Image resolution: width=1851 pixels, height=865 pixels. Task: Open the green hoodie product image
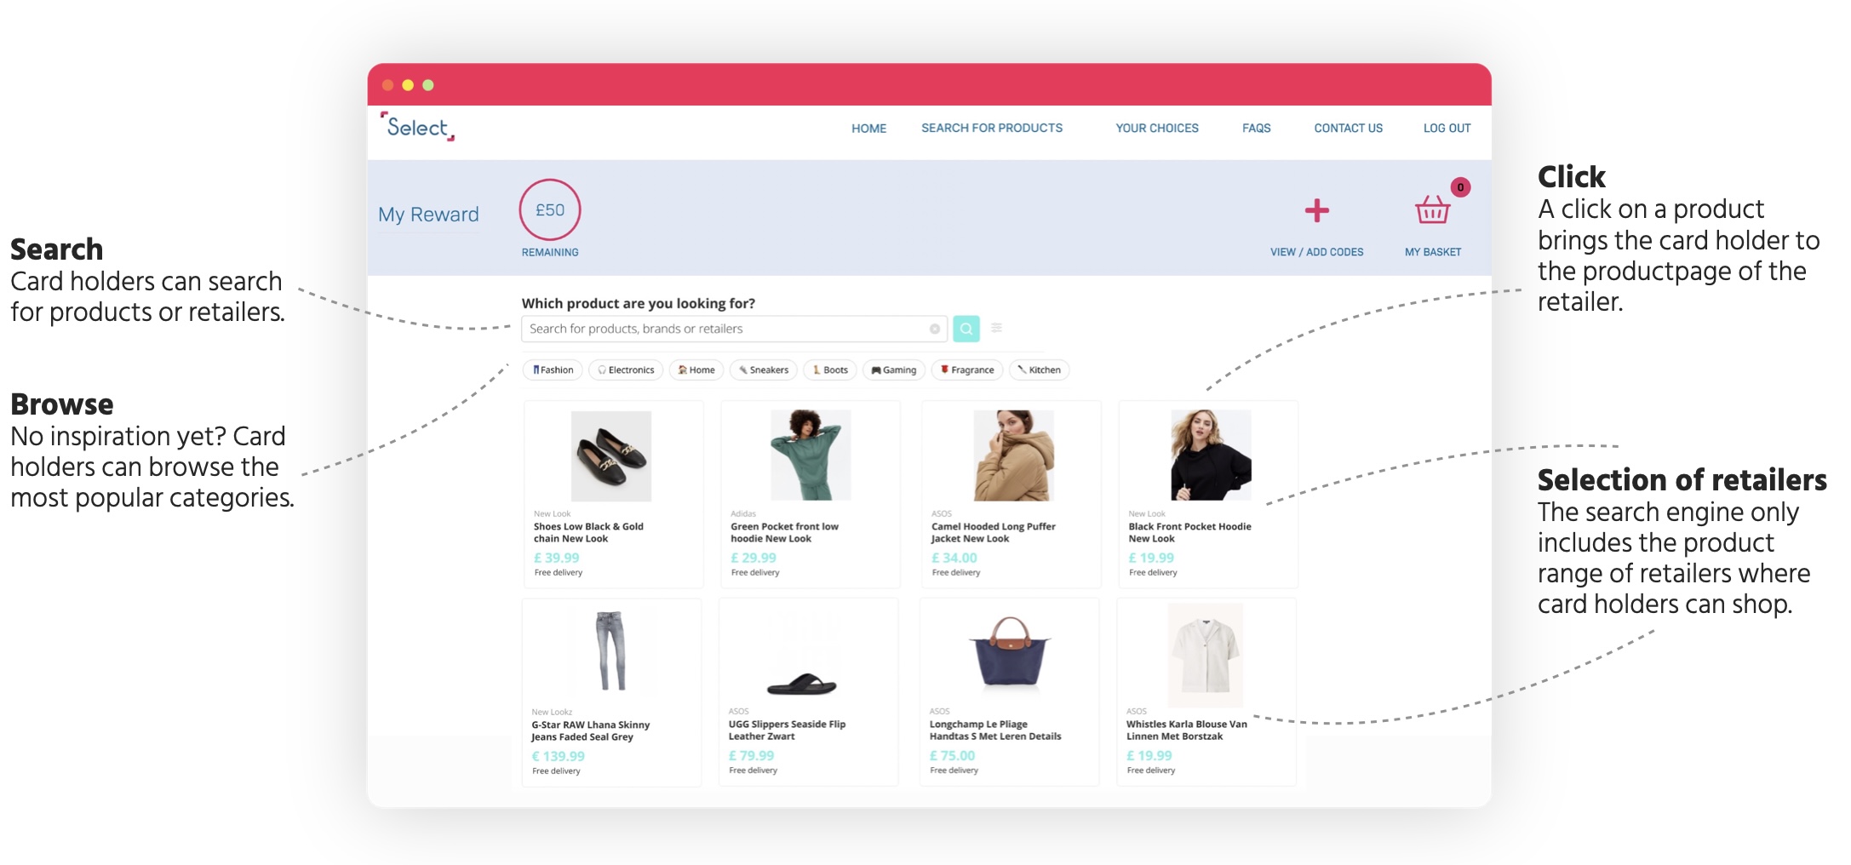click(811, 455)
